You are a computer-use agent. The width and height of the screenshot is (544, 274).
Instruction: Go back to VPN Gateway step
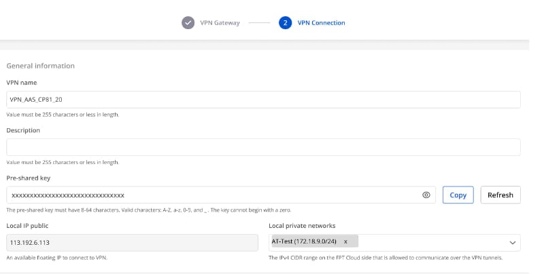coord(220,22)
